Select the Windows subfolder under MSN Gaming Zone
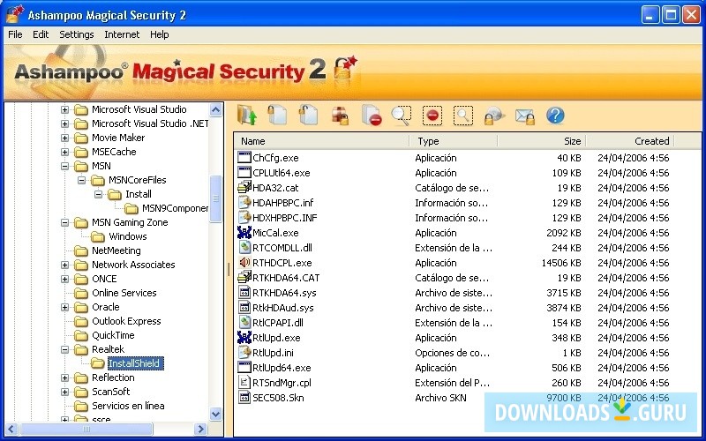 pos(128,236)
